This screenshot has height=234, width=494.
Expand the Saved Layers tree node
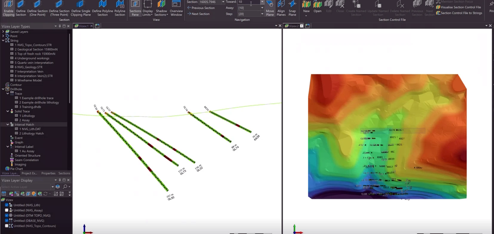coord(3,31)
